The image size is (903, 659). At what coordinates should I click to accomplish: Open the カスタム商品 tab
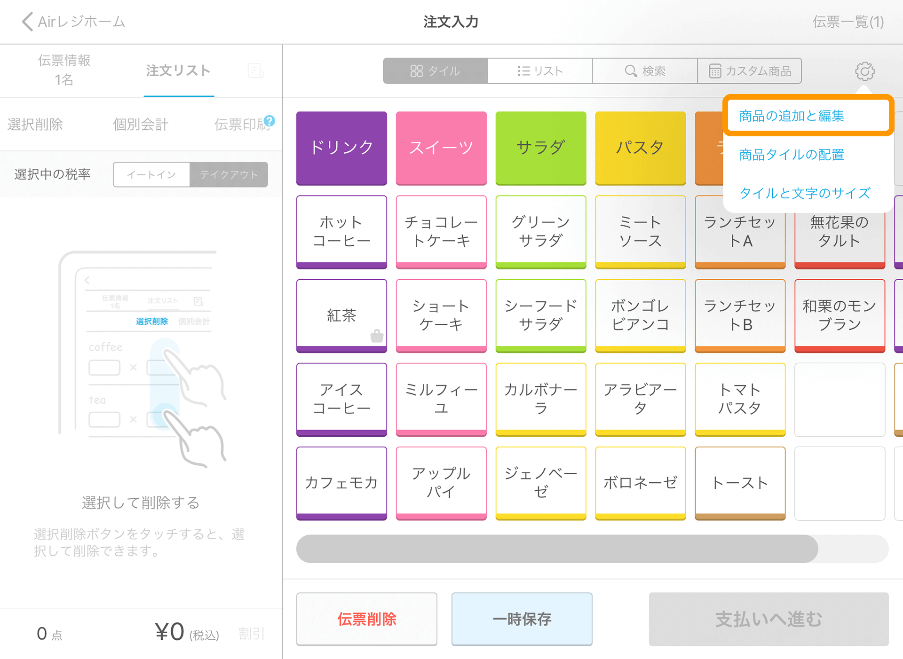click(750, 71)
